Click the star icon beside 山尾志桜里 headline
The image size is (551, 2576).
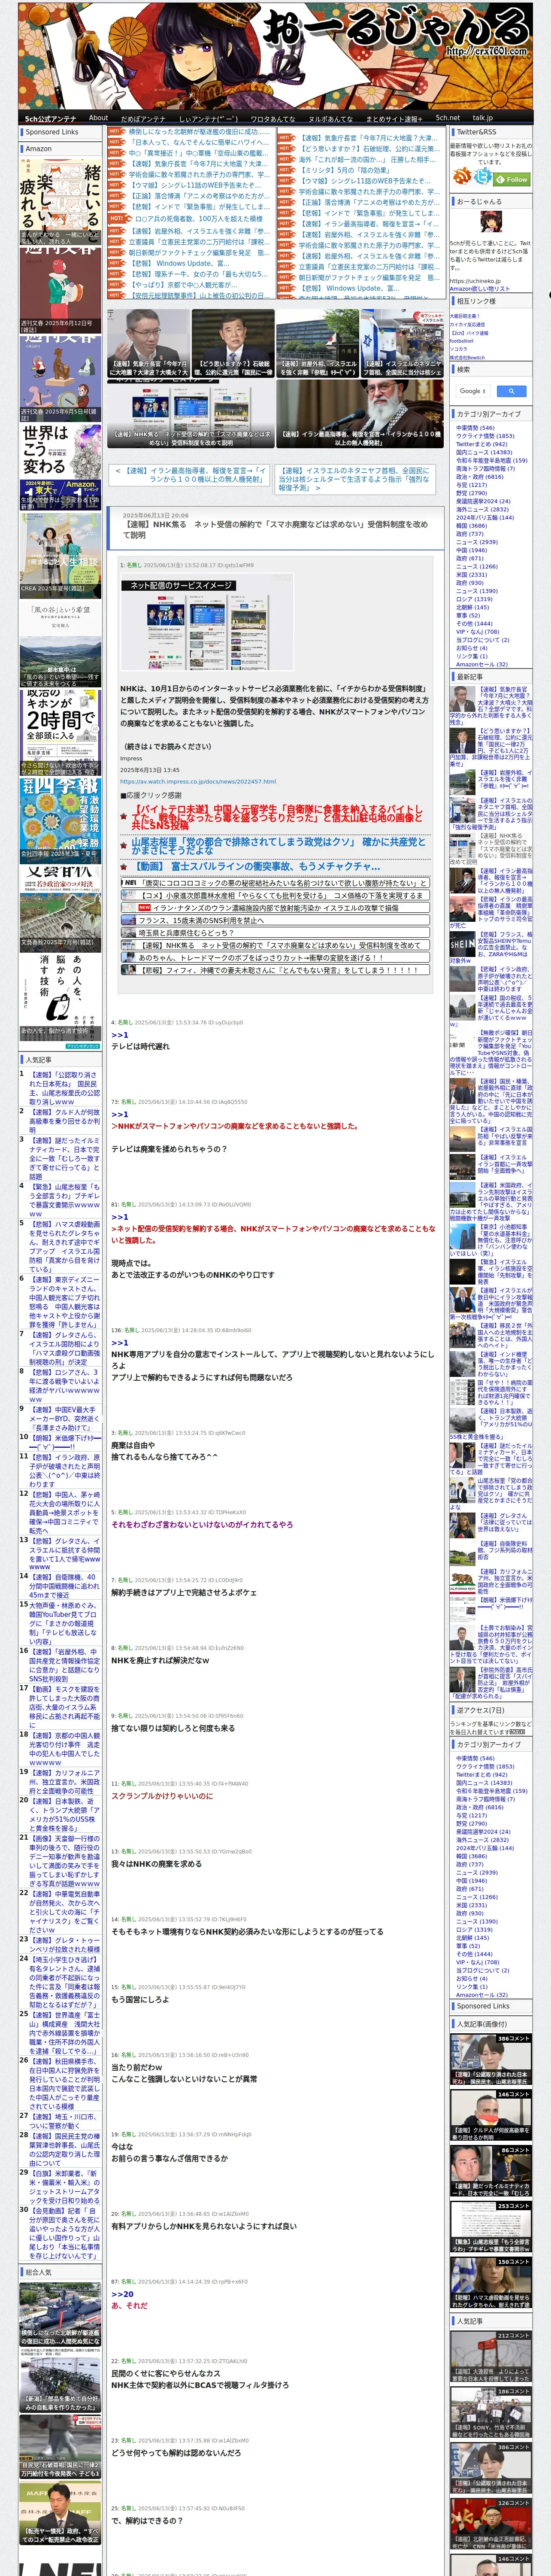[x=125, y=844]
